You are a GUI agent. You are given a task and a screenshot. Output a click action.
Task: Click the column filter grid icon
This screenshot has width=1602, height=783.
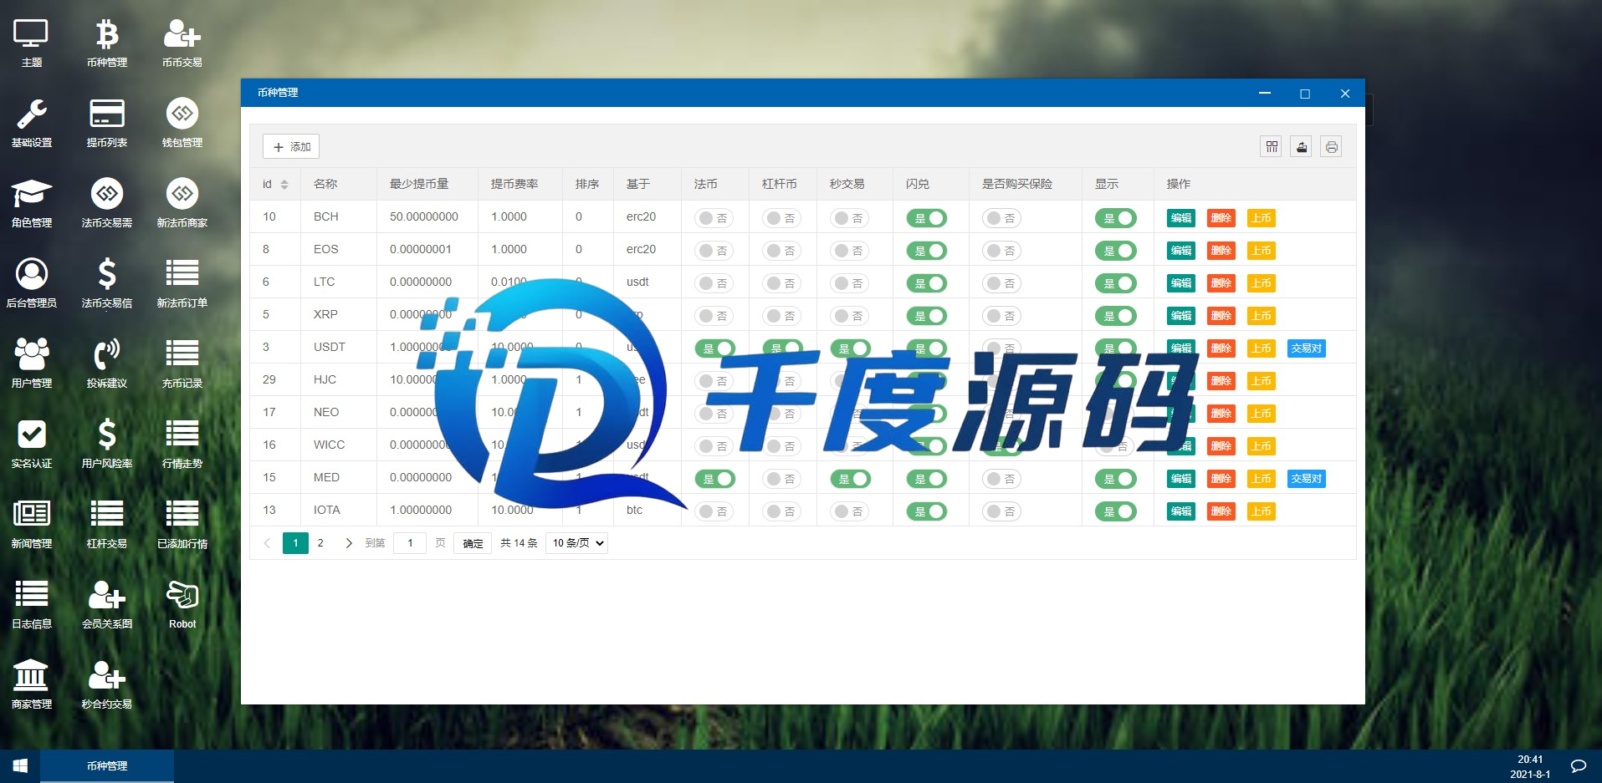tap(1272, 147)
